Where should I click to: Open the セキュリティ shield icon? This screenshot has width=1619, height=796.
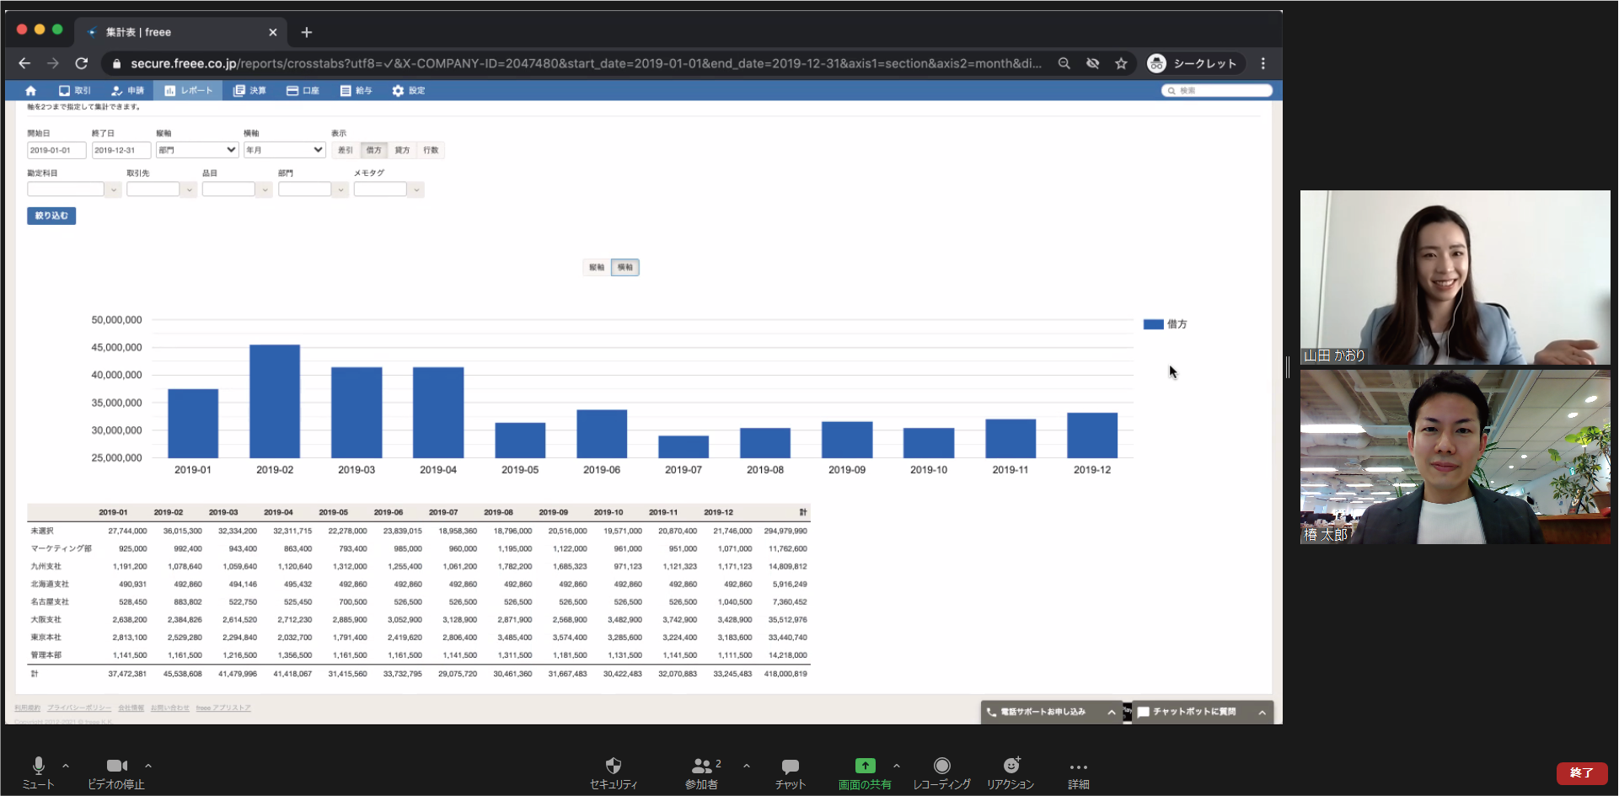(614, 766)
